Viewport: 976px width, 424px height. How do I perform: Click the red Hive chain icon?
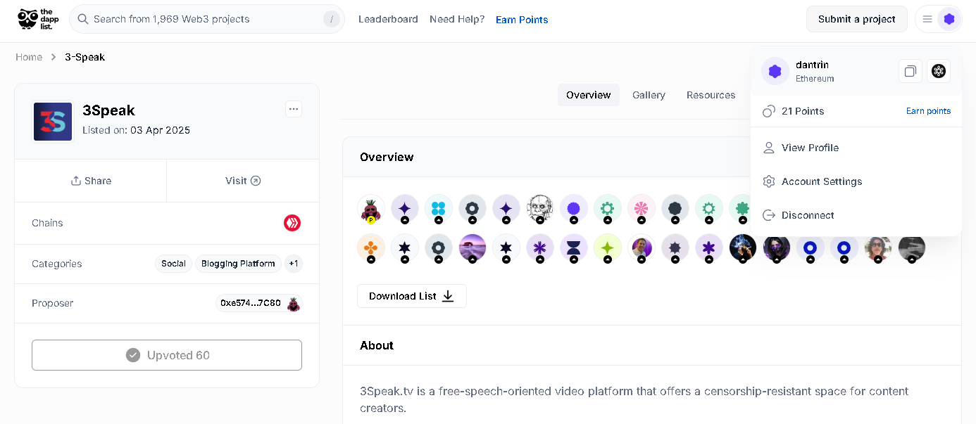pos(292,223)
